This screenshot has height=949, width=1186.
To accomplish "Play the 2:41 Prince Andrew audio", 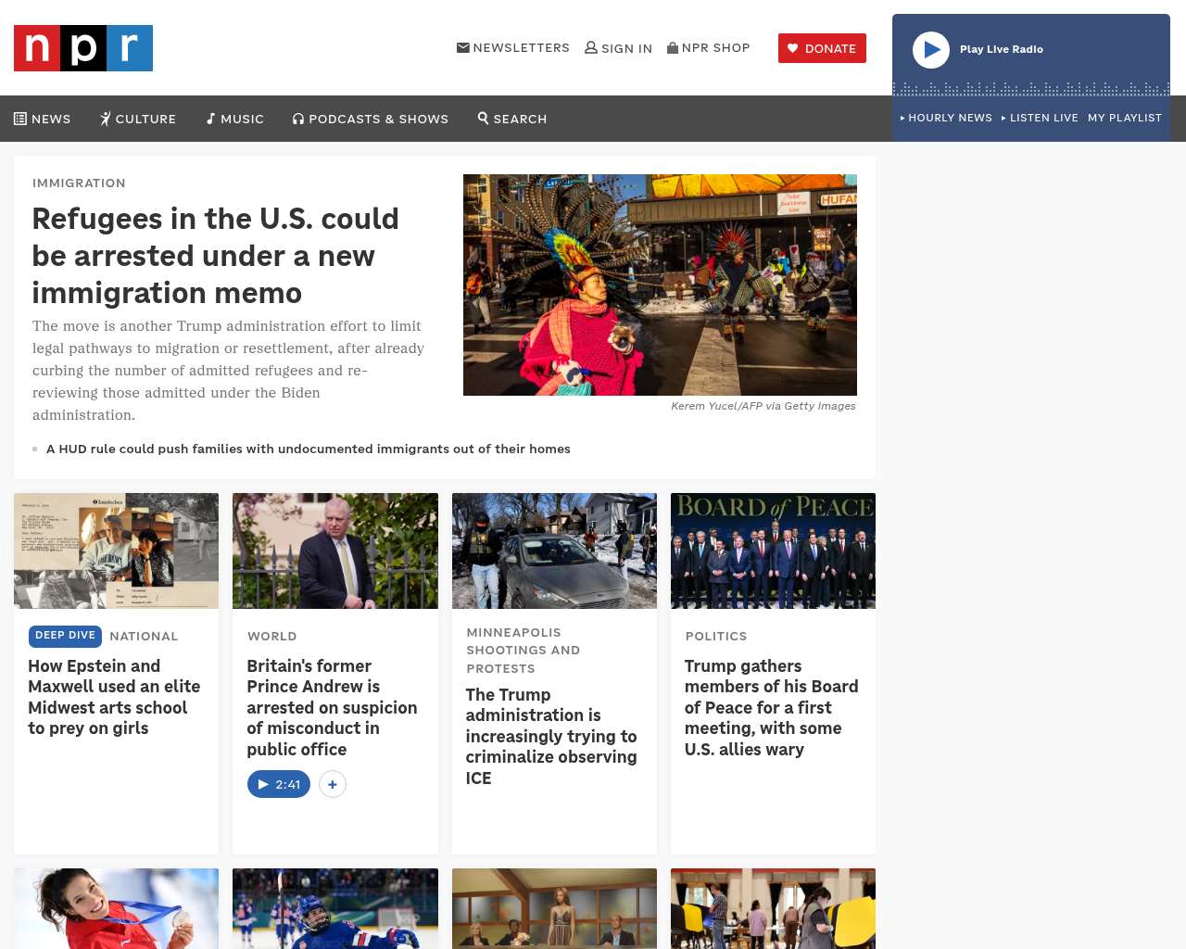I will [279, 784].
